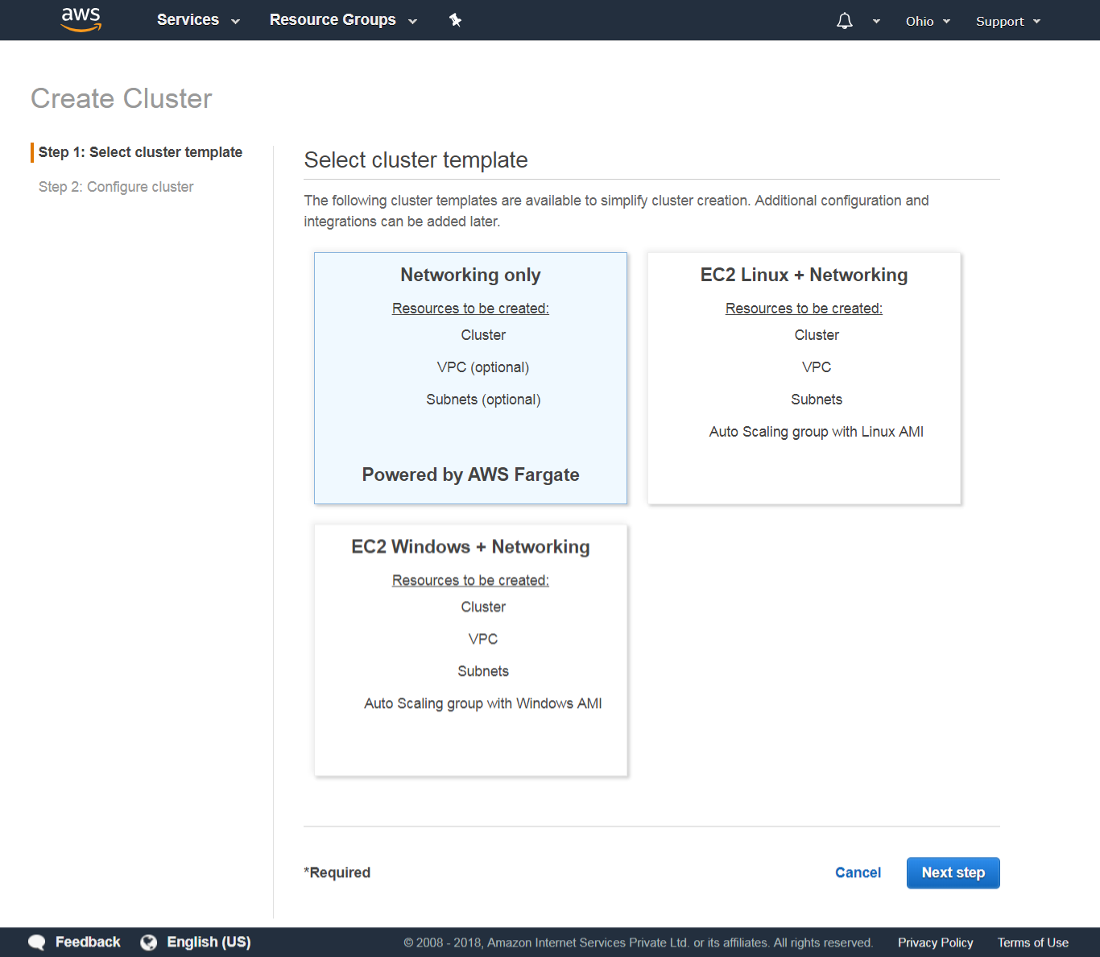Expand the Services menu
Viewport: 1100px width, 957px height.
198,20
